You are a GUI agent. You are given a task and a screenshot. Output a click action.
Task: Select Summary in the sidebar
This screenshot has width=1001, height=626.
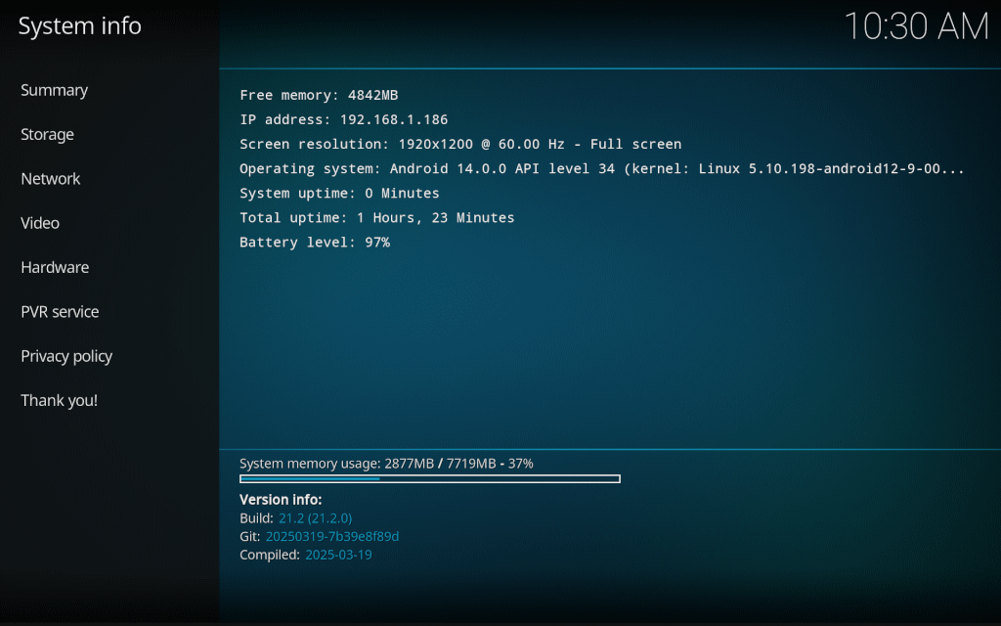pyautogui.click(x=55, y=90)
